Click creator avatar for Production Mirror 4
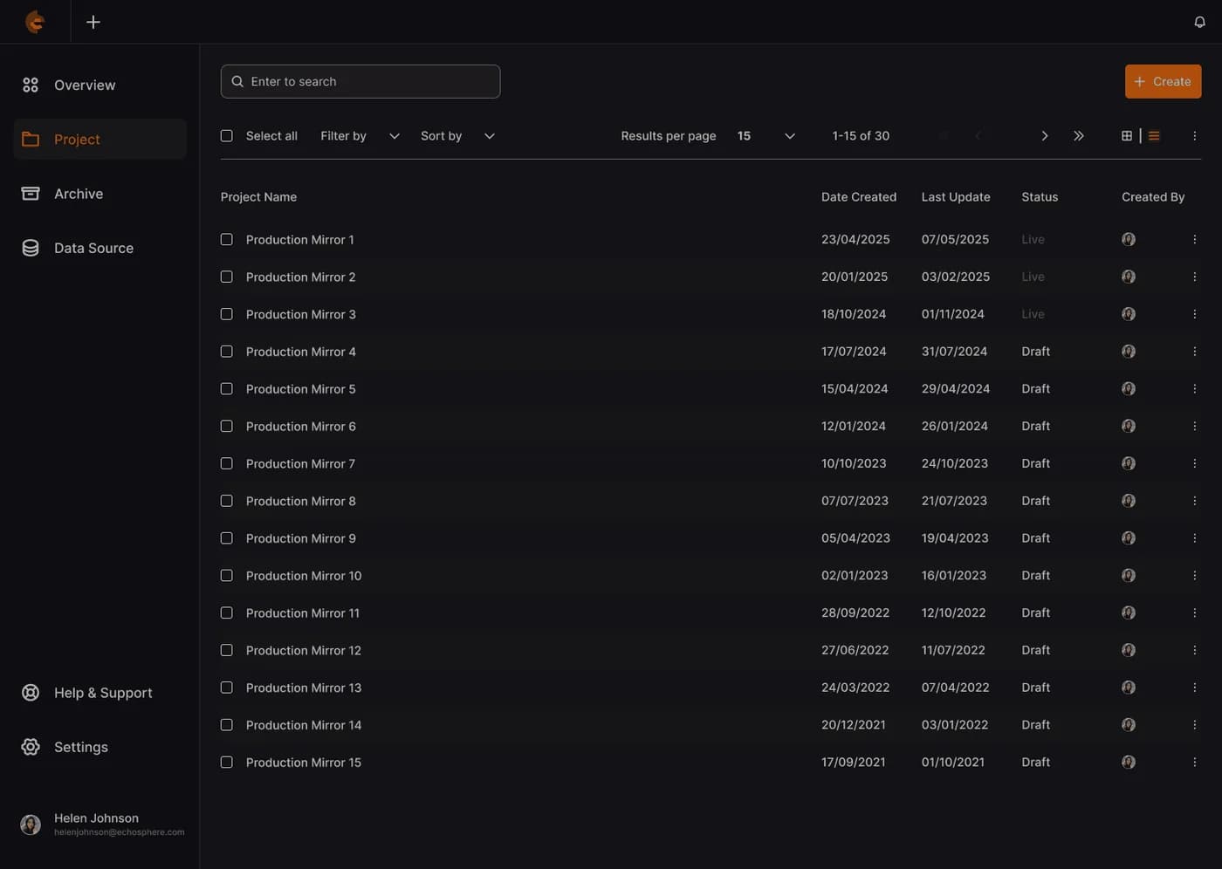Screen dimensions: 1222x869 click(1129, 352)
